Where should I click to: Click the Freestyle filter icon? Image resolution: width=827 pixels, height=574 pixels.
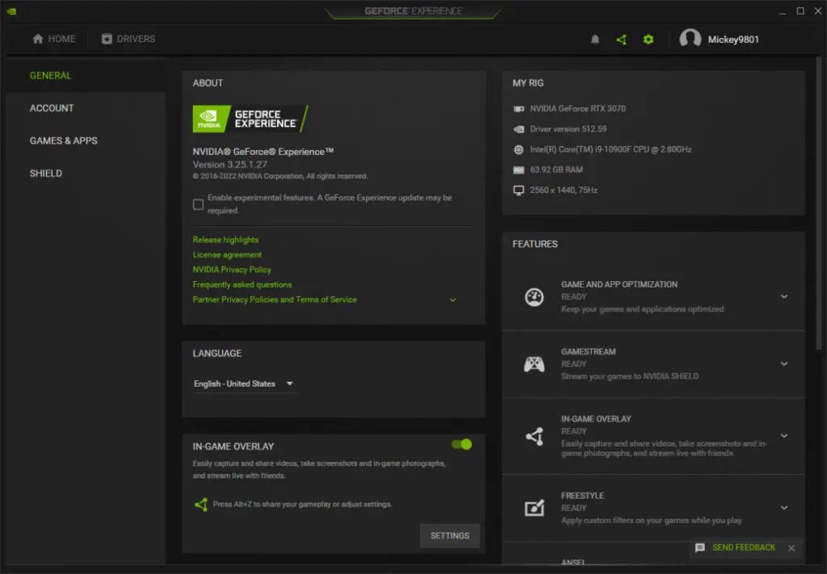(x=535, y=508)
